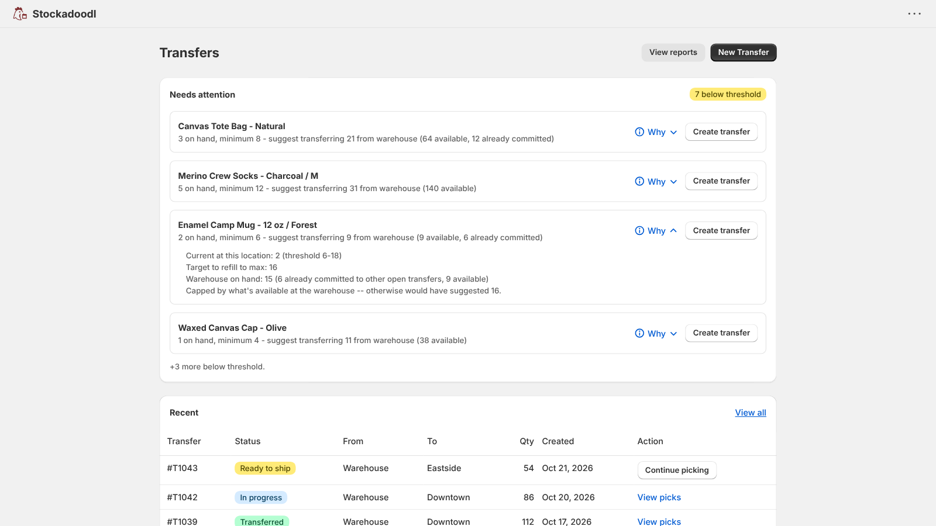Click the Eastside destination cell
This screenshot has width=936, height=526.
444,468
